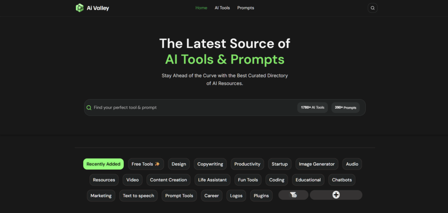Screen dimensions: 448x213
Task: Click the Ai Valley logo
Action: coord(92,8)
